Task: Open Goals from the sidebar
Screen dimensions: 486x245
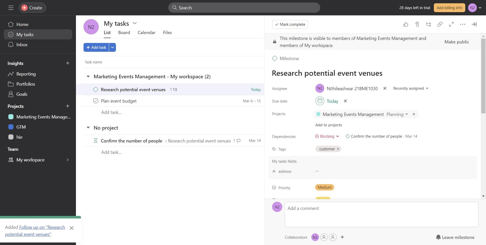Action: 22,94
